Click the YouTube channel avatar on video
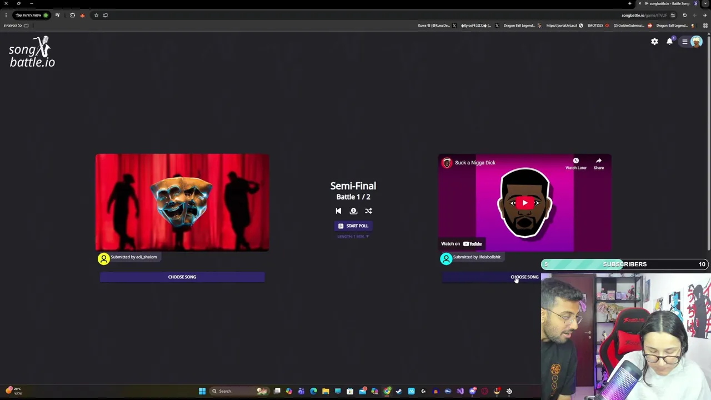 point(447,163)
